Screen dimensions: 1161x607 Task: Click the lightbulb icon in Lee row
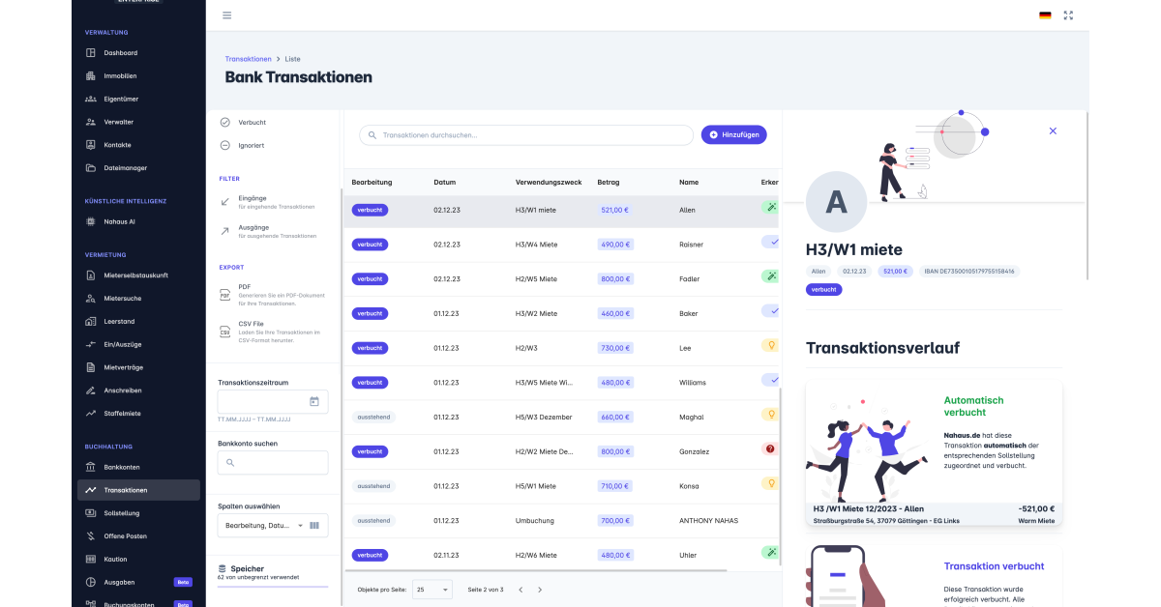[771, 344]
